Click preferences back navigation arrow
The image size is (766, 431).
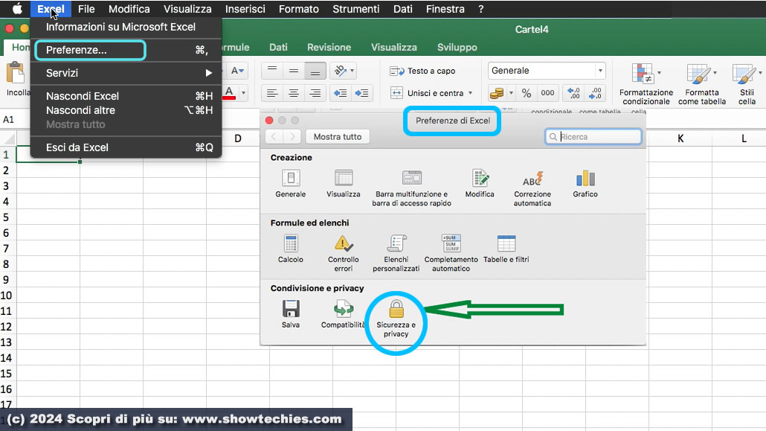[x=274, y=136]
